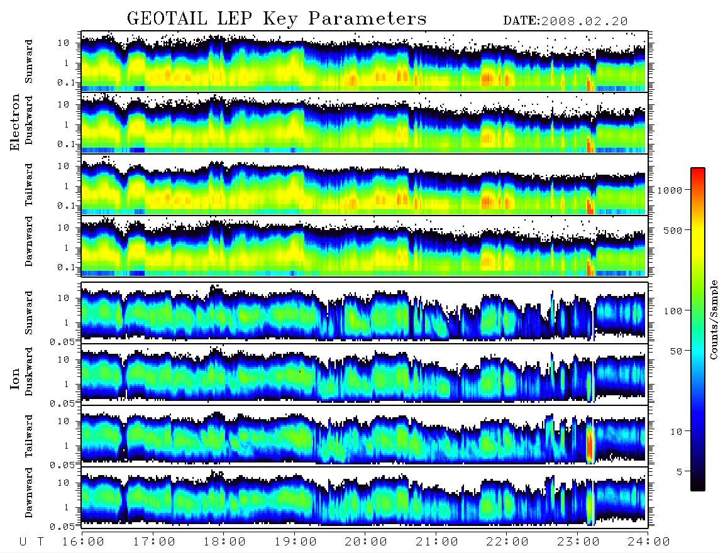Select the Ion Duskward spectrogram panel
Viewport: 718px width, 553px height.
click(365, 374)
